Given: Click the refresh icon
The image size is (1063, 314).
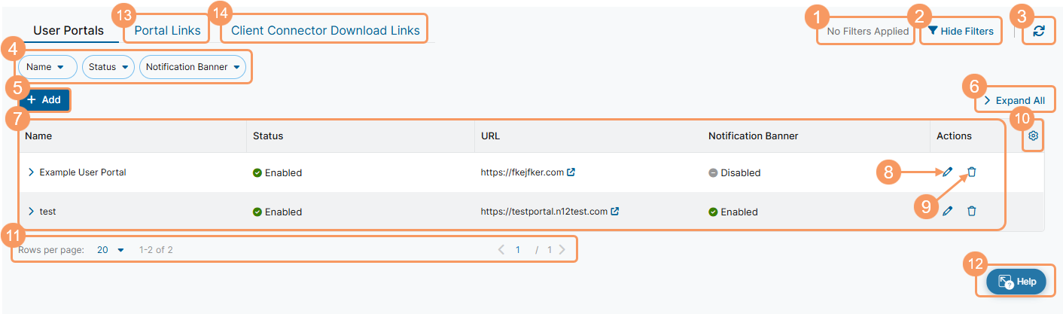Looking at the screenshot, I should tap(1039, 31).
